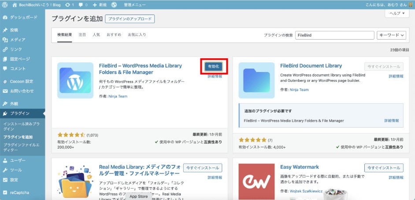Screen dimensions: 415x200
Task: Open the updates indicator showing 1
Action: (69, 5)
